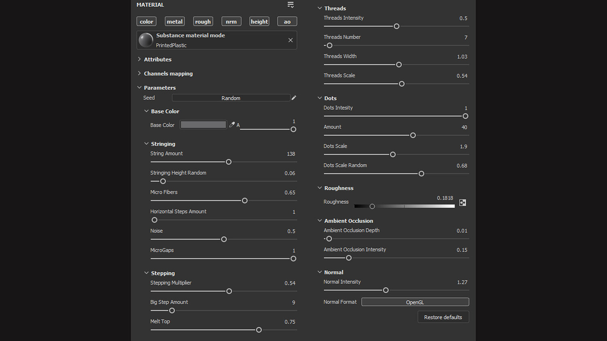607x341 pixels.
Task: Open the Normal Format OpenGL dropdown
Action: pyautogui.click(x=415, y=302)
